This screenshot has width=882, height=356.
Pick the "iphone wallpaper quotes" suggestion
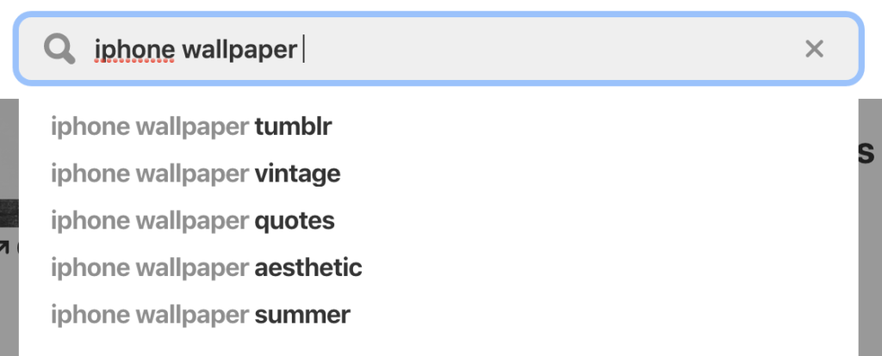point(192,221)
